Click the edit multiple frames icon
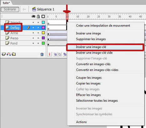Viewport: 146px width, 128px height. click(65, 54)
